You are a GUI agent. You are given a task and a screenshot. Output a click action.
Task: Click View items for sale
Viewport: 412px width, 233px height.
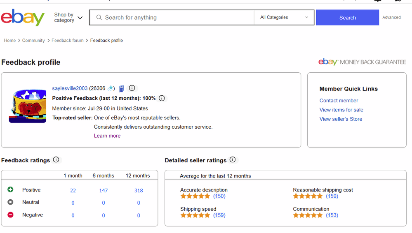(341, 110)
